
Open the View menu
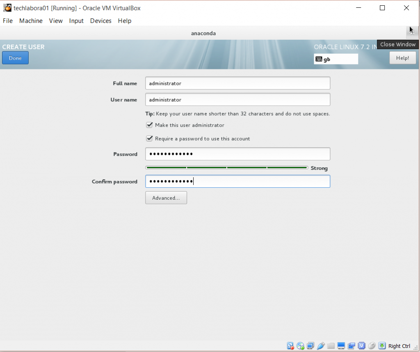point(56,21)
